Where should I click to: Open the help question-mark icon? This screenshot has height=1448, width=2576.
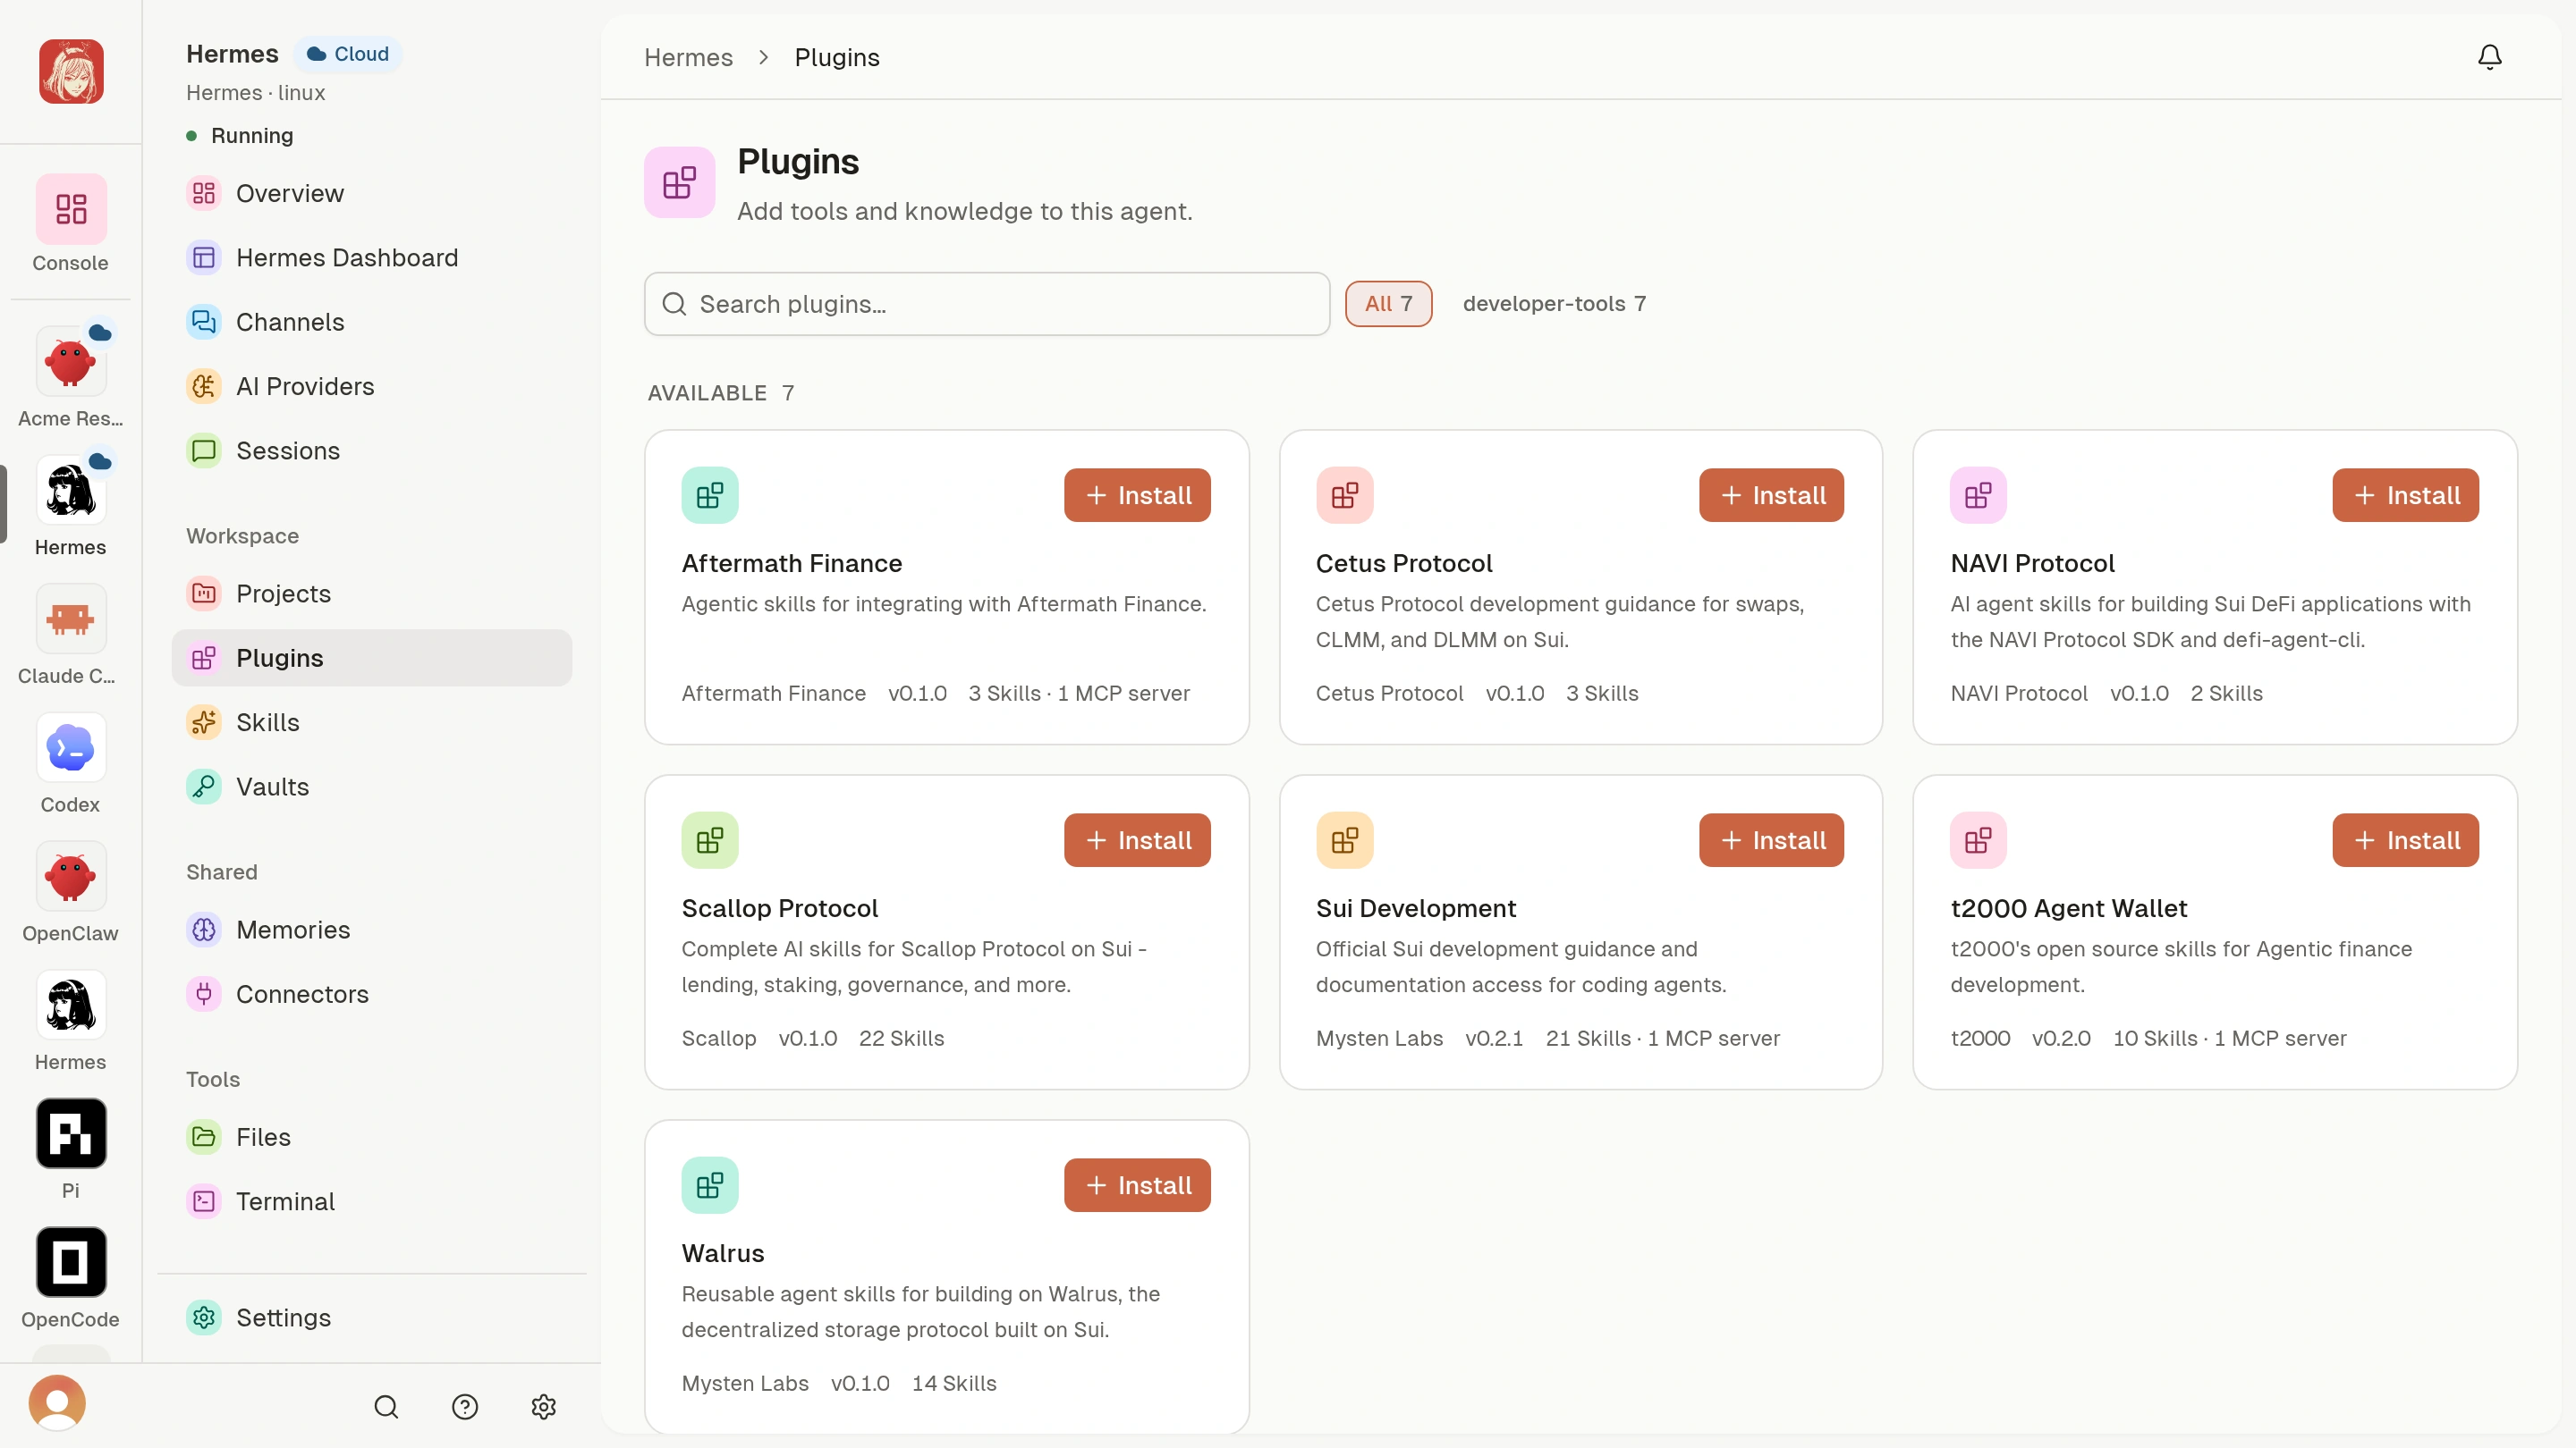coord(465,1407)
